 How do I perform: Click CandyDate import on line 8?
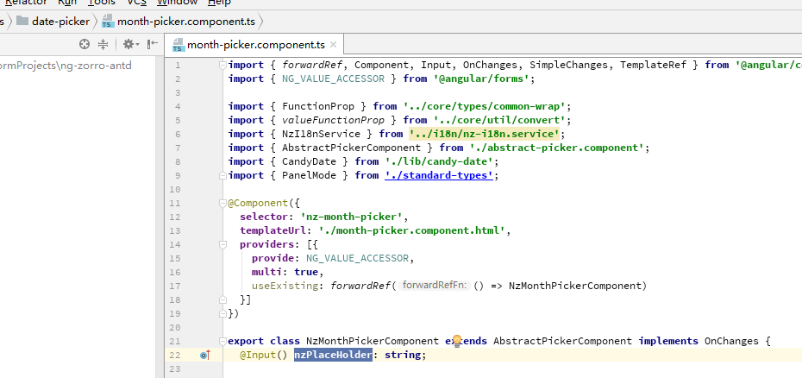click(x=309, y=161)
